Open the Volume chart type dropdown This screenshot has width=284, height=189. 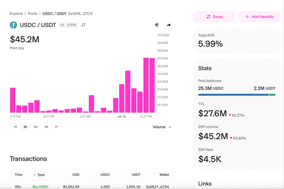point(162,127)
